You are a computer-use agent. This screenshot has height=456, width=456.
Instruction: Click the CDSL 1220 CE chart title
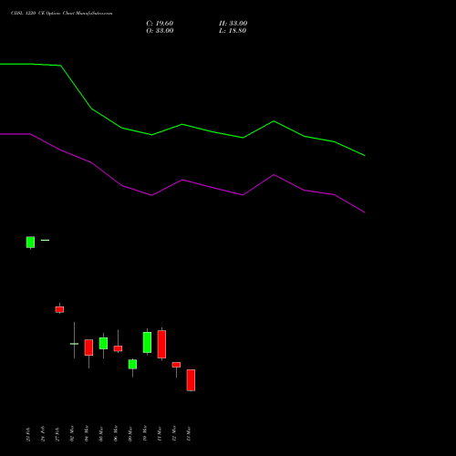[62, 14]
